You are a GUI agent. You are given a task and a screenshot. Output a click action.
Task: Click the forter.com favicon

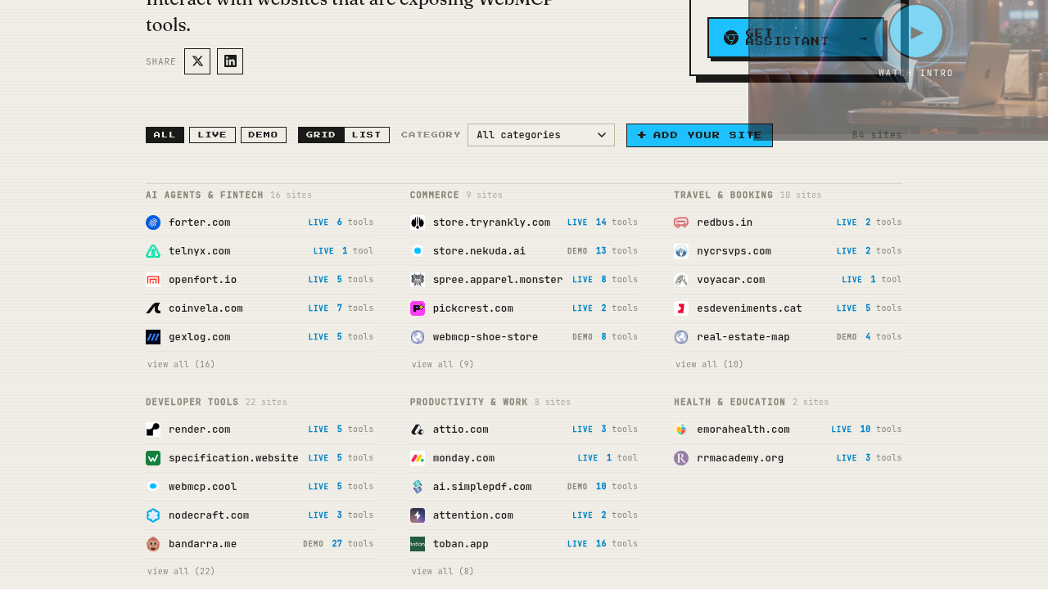coord(153,223)
